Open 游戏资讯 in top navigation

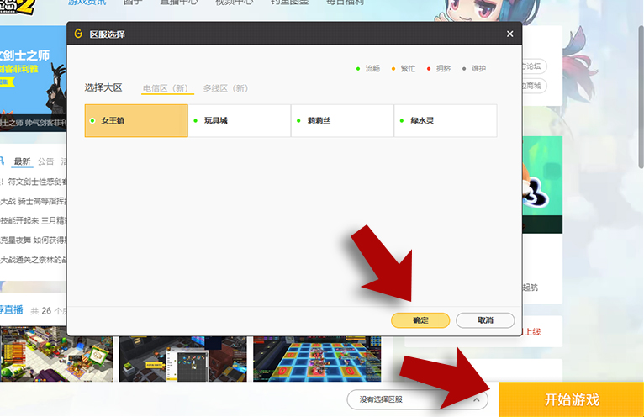coord(87,2)
